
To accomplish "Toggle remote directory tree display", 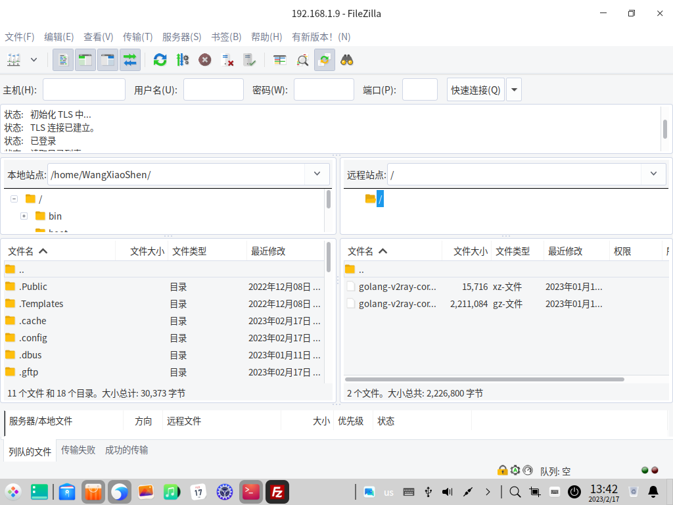I will click(x=108, y=60).
